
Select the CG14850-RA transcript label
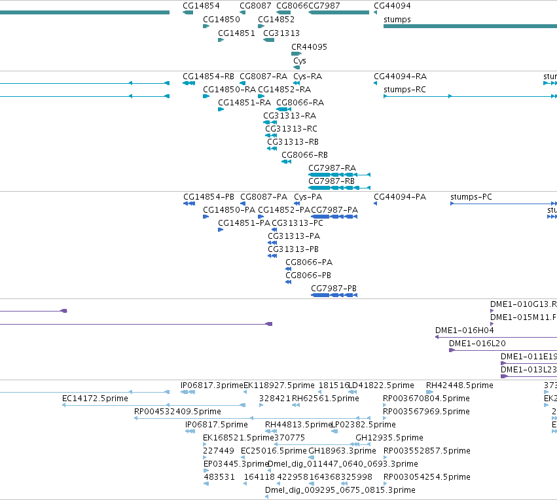click(230, 90)
